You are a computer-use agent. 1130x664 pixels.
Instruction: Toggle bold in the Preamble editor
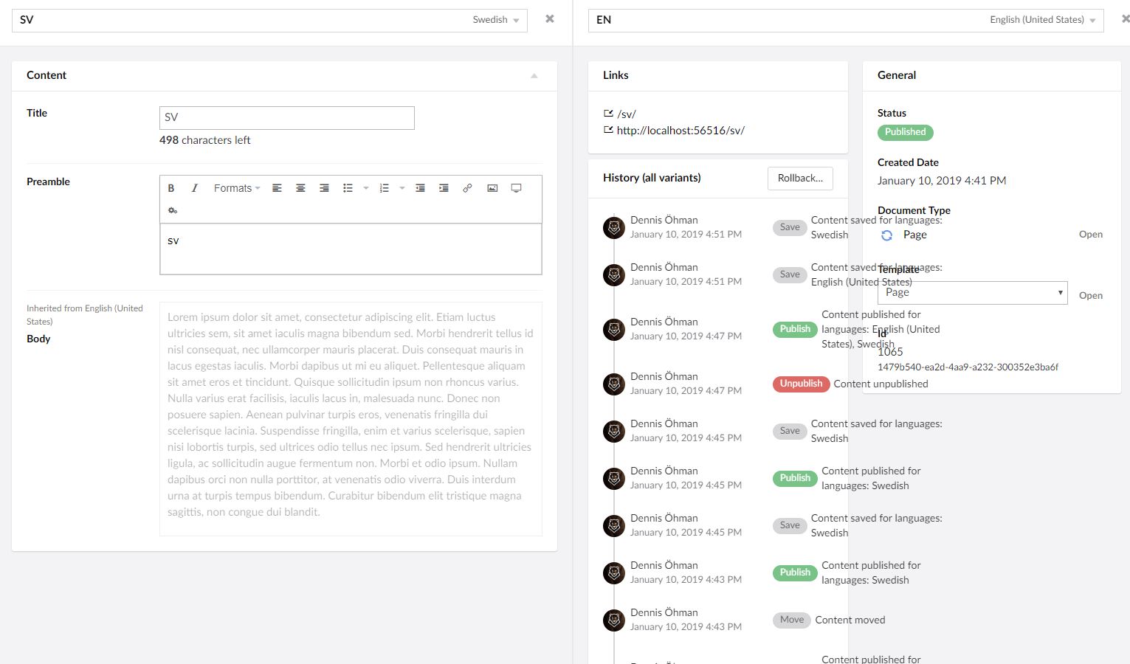click(x=171, y=187)
